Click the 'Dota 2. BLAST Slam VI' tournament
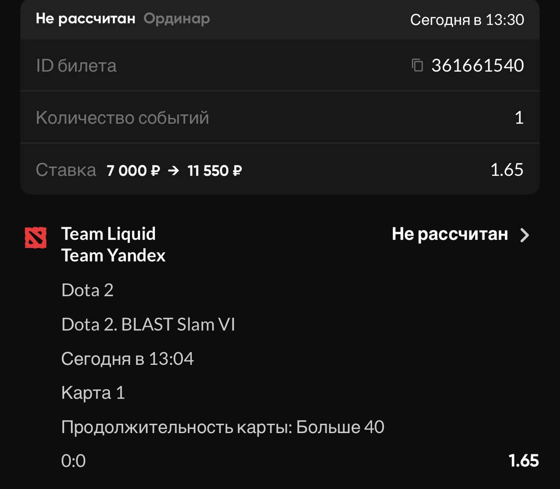This screenshot has width=560, height=489. 148,324
